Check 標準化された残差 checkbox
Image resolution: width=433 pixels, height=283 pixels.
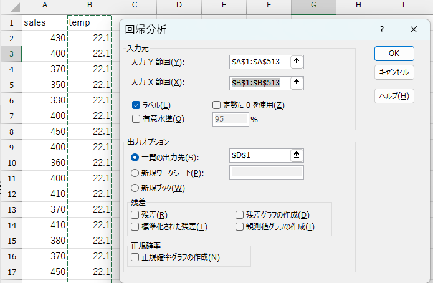(135, 227)
